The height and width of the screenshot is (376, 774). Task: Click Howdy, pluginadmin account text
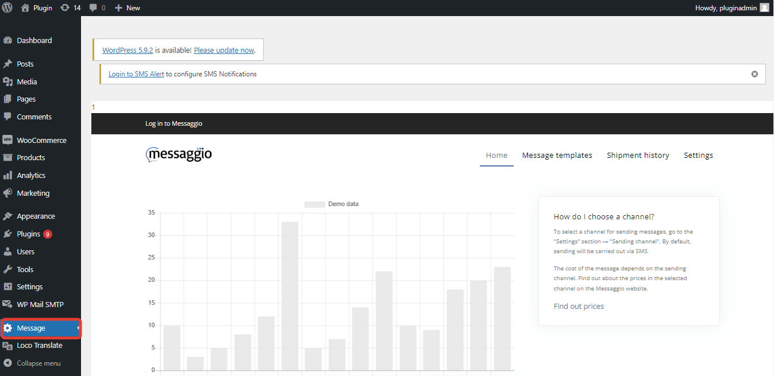[x=726, y=7]
